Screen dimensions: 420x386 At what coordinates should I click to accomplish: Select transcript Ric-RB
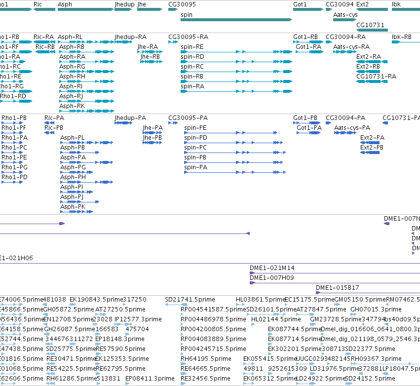[x=45, y=52]
